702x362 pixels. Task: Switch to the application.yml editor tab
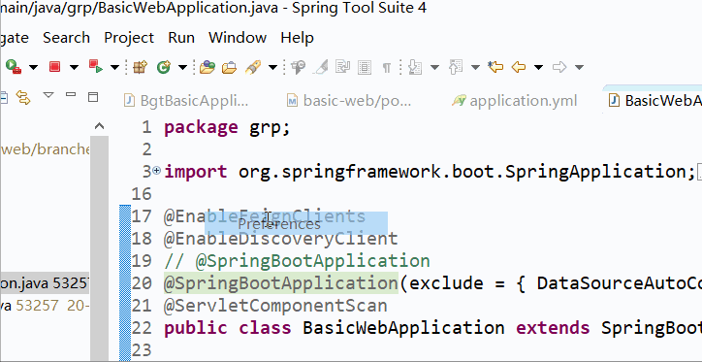(x=515, y=101)
